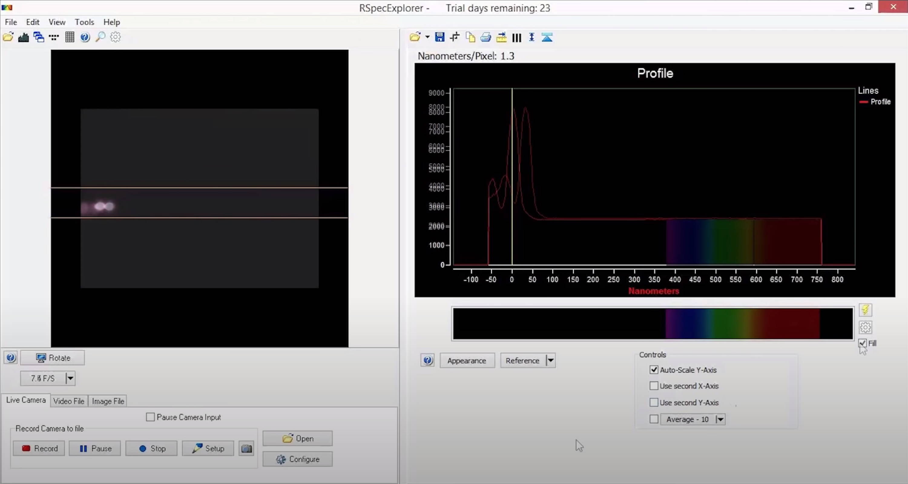Toggle Auto-Scale Y-Axis checkbox

[654, 370]
